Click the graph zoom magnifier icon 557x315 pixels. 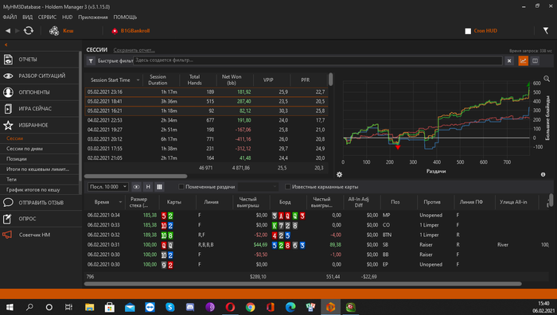click(547, 79)
